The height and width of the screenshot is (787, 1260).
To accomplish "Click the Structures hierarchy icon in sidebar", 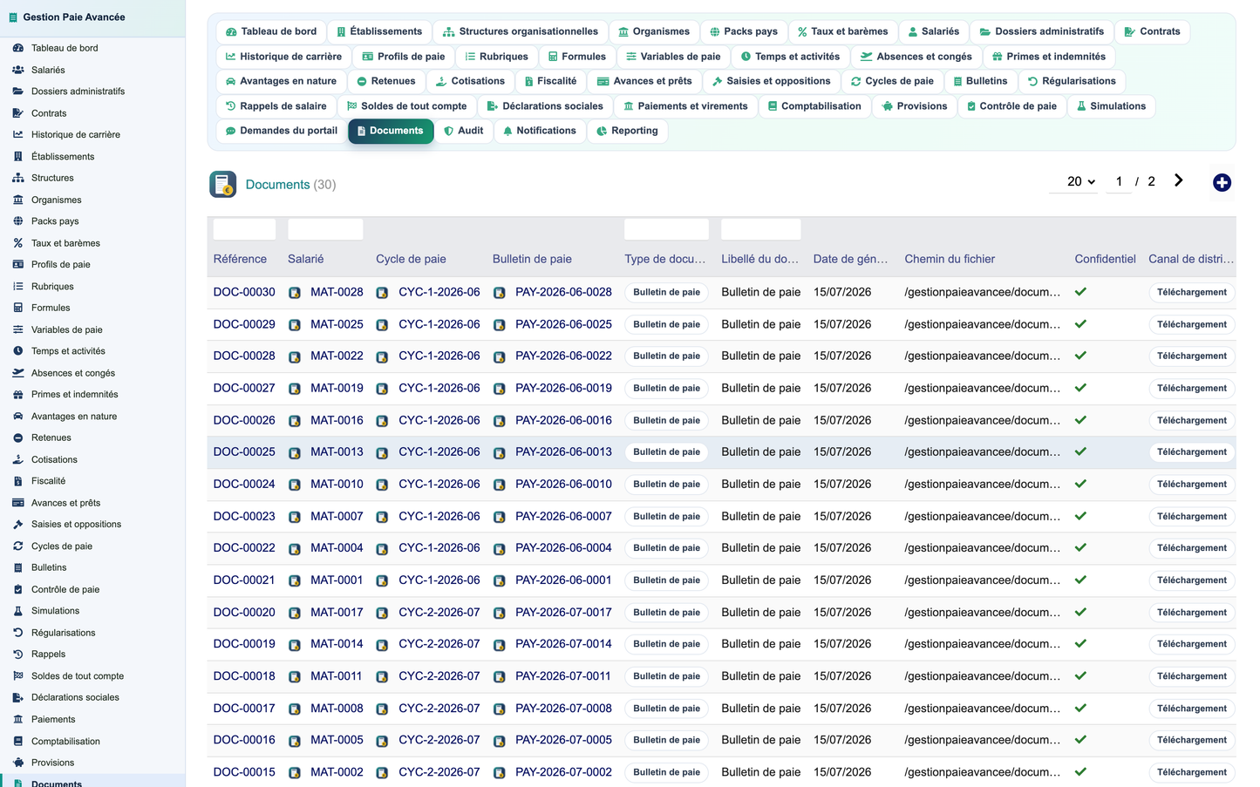I will coord(18,178).
